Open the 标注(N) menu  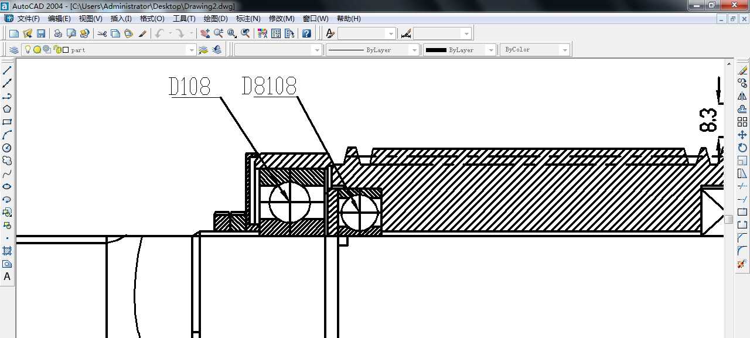pyautogui.click(x=248, y=19)
